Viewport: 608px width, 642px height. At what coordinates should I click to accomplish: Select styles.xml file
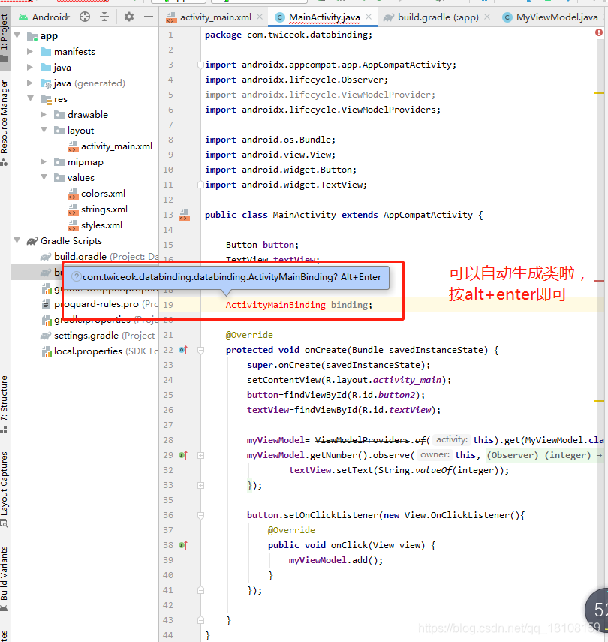95,225
